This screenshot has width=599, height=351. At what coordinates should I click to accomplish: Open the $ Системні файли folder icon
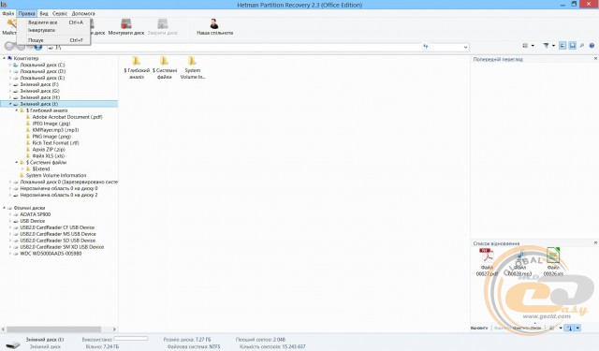[x=165, y=61]
